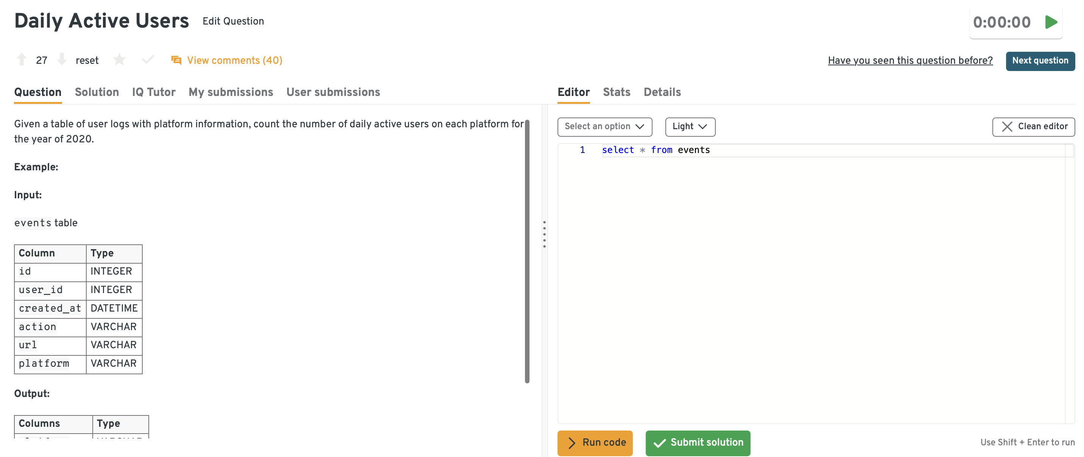Click the question panel vertical scrollbar

click(x=527, y=252)
